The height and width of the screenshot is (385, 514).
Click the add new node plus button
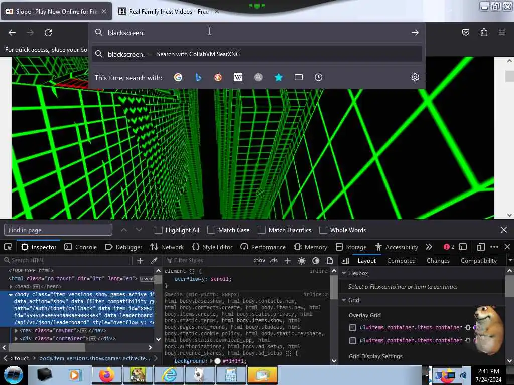pyautogui.click(x=140, y=261)
